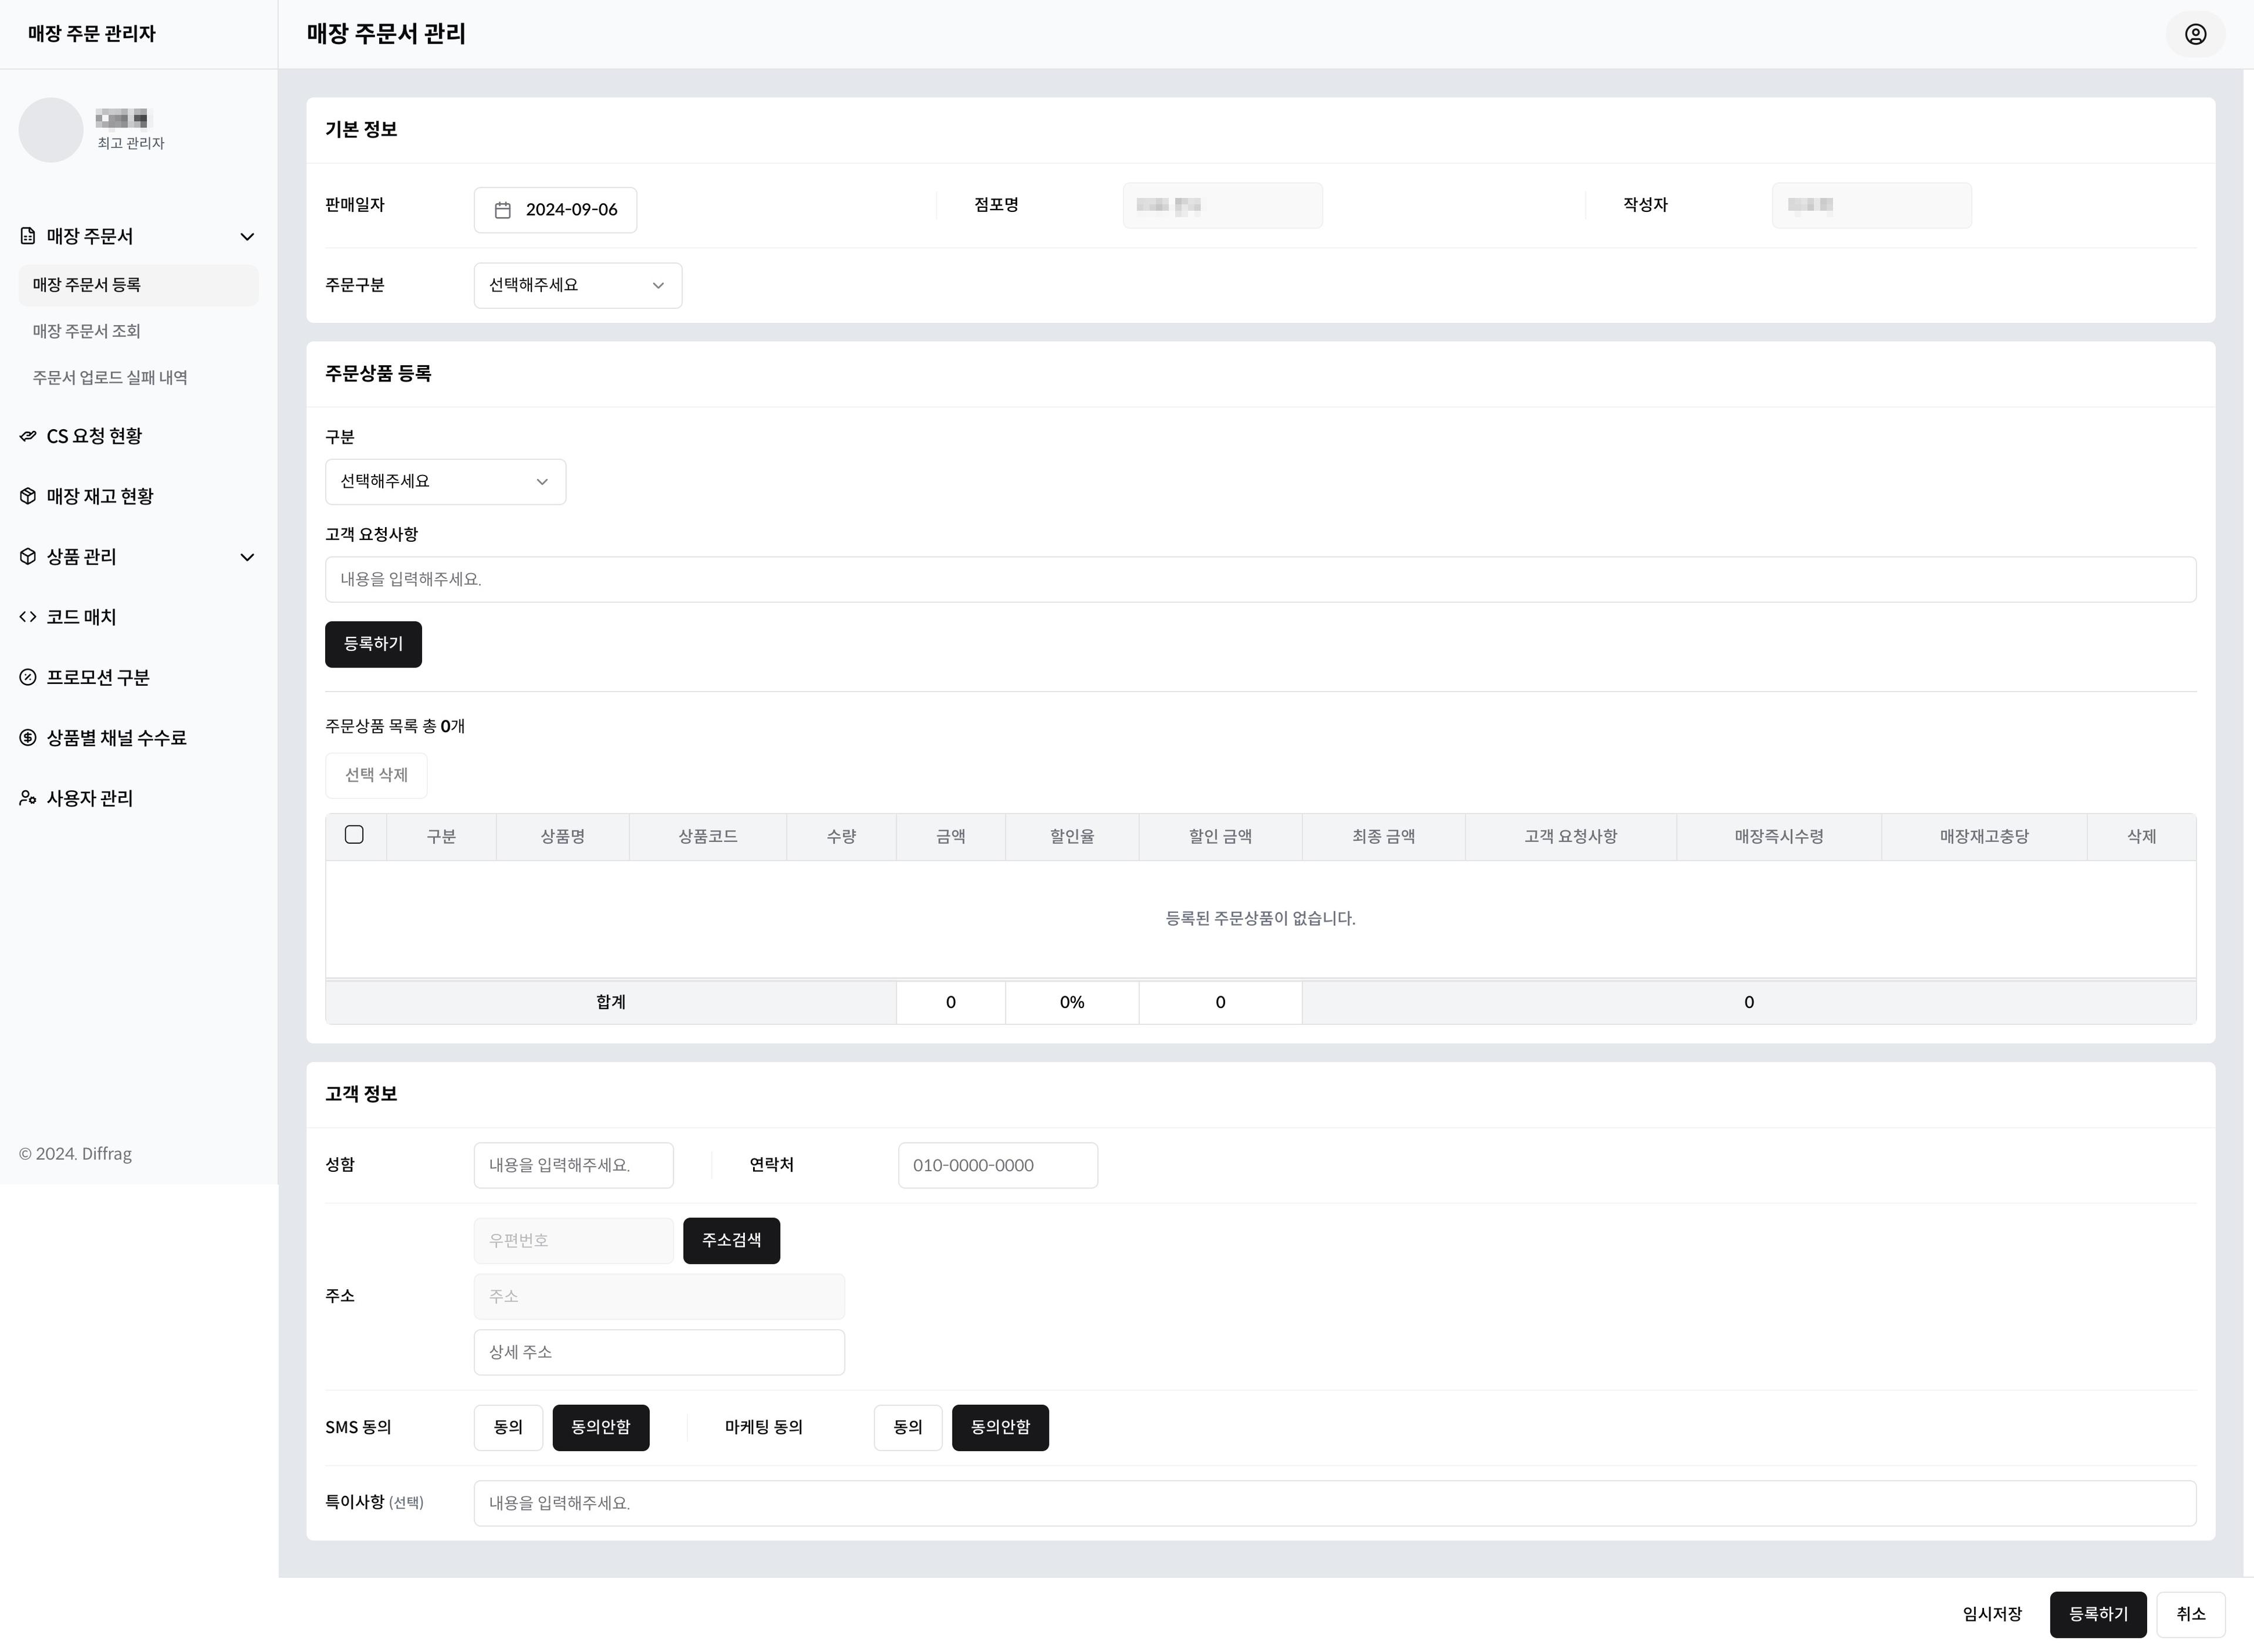The image size is (2254, 1652).
Task: Click the 상품별 채널 수수료 coin icon
Action: point(28,738)
